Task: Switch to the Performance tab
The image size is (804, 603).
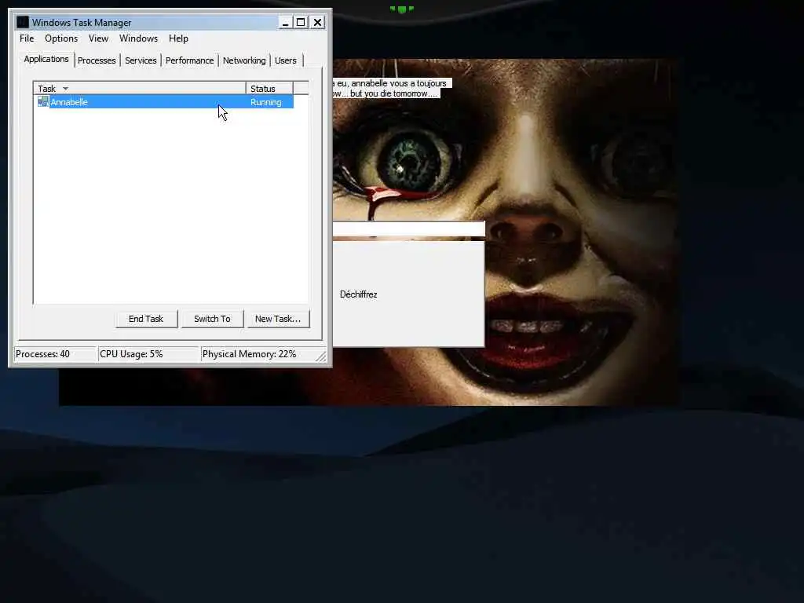Action: (x=189, y=60)
